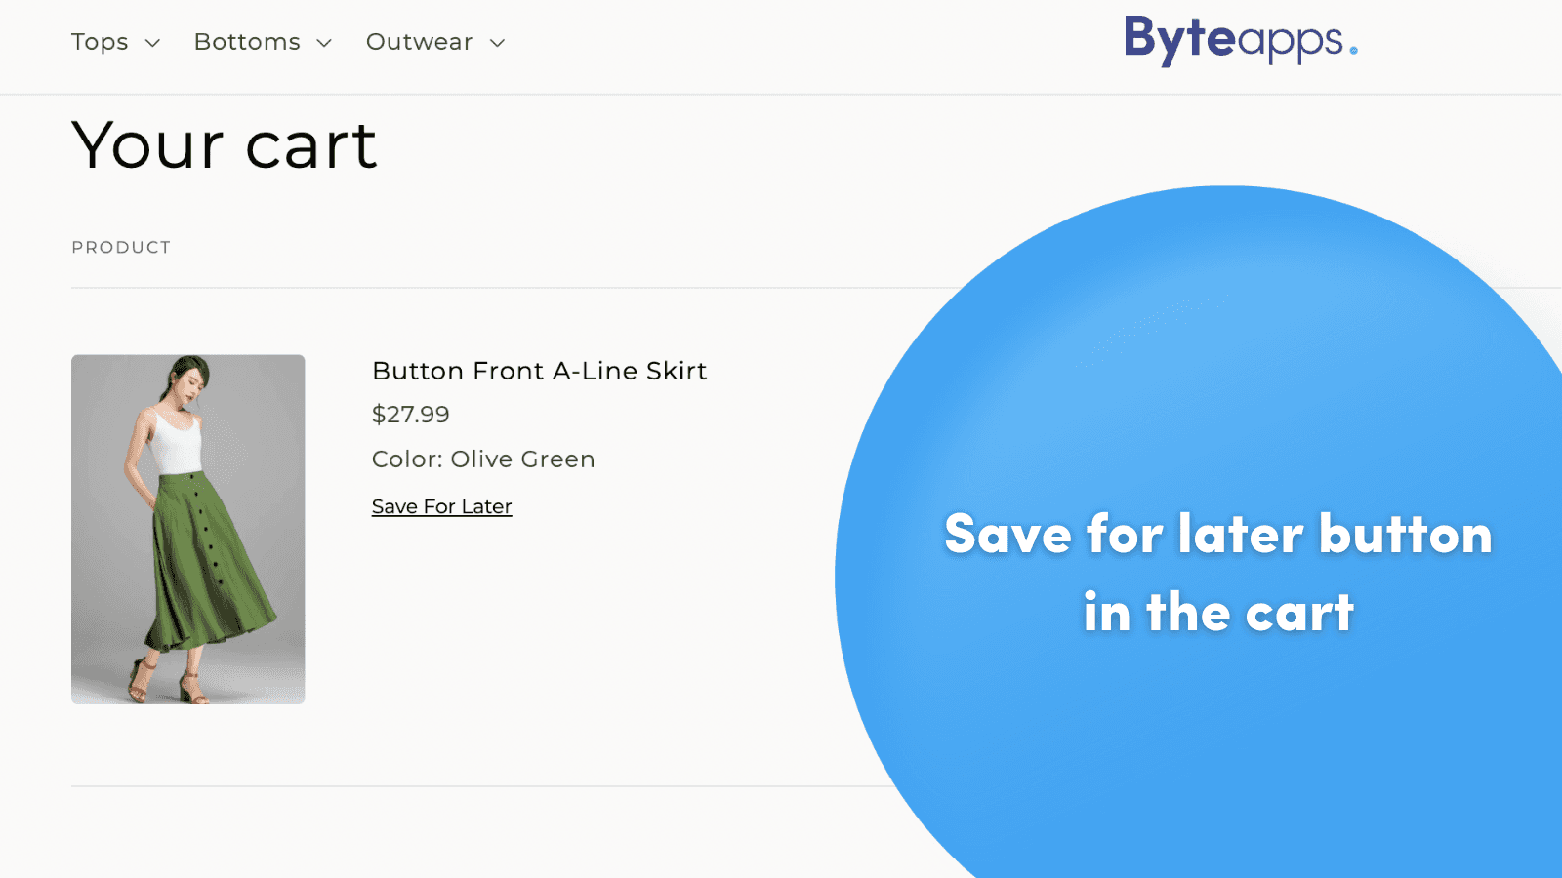Click the Byteapps logo

pos(1240,41)
